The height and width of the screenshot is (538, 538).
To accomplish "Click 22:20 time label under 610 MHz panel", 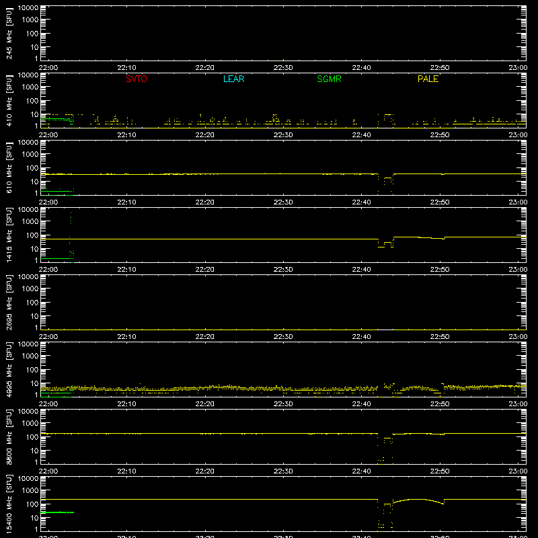I will [205, 202].
